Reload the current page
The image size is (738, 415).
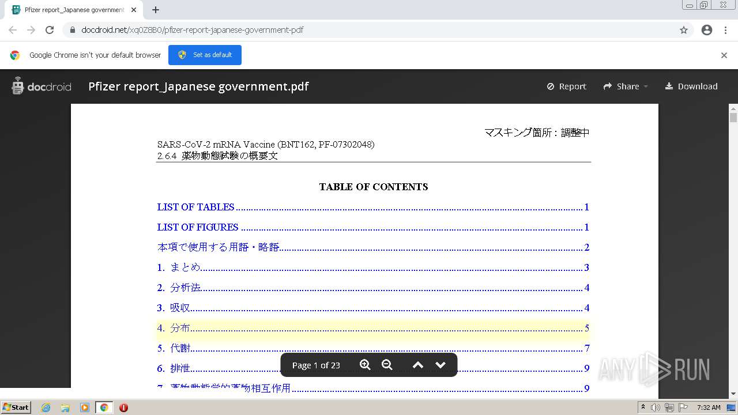click(50, 30)
